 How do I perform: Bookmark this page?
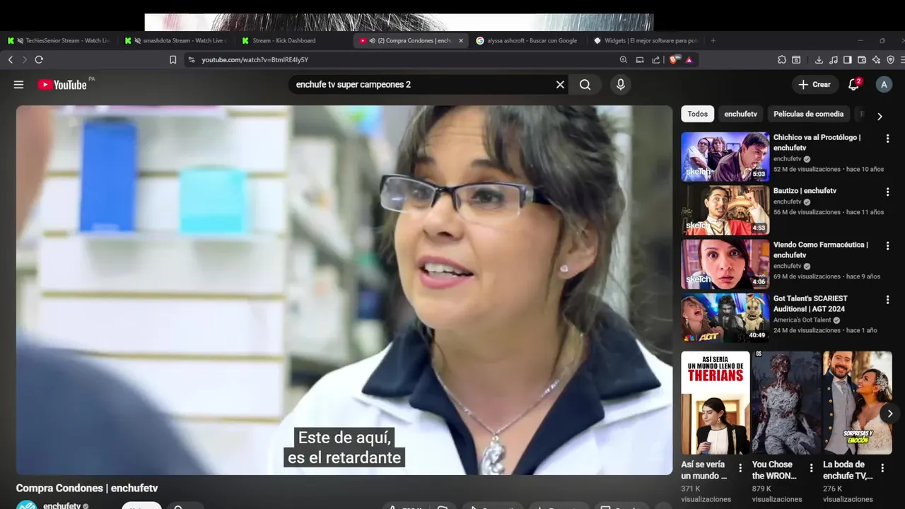173,60
